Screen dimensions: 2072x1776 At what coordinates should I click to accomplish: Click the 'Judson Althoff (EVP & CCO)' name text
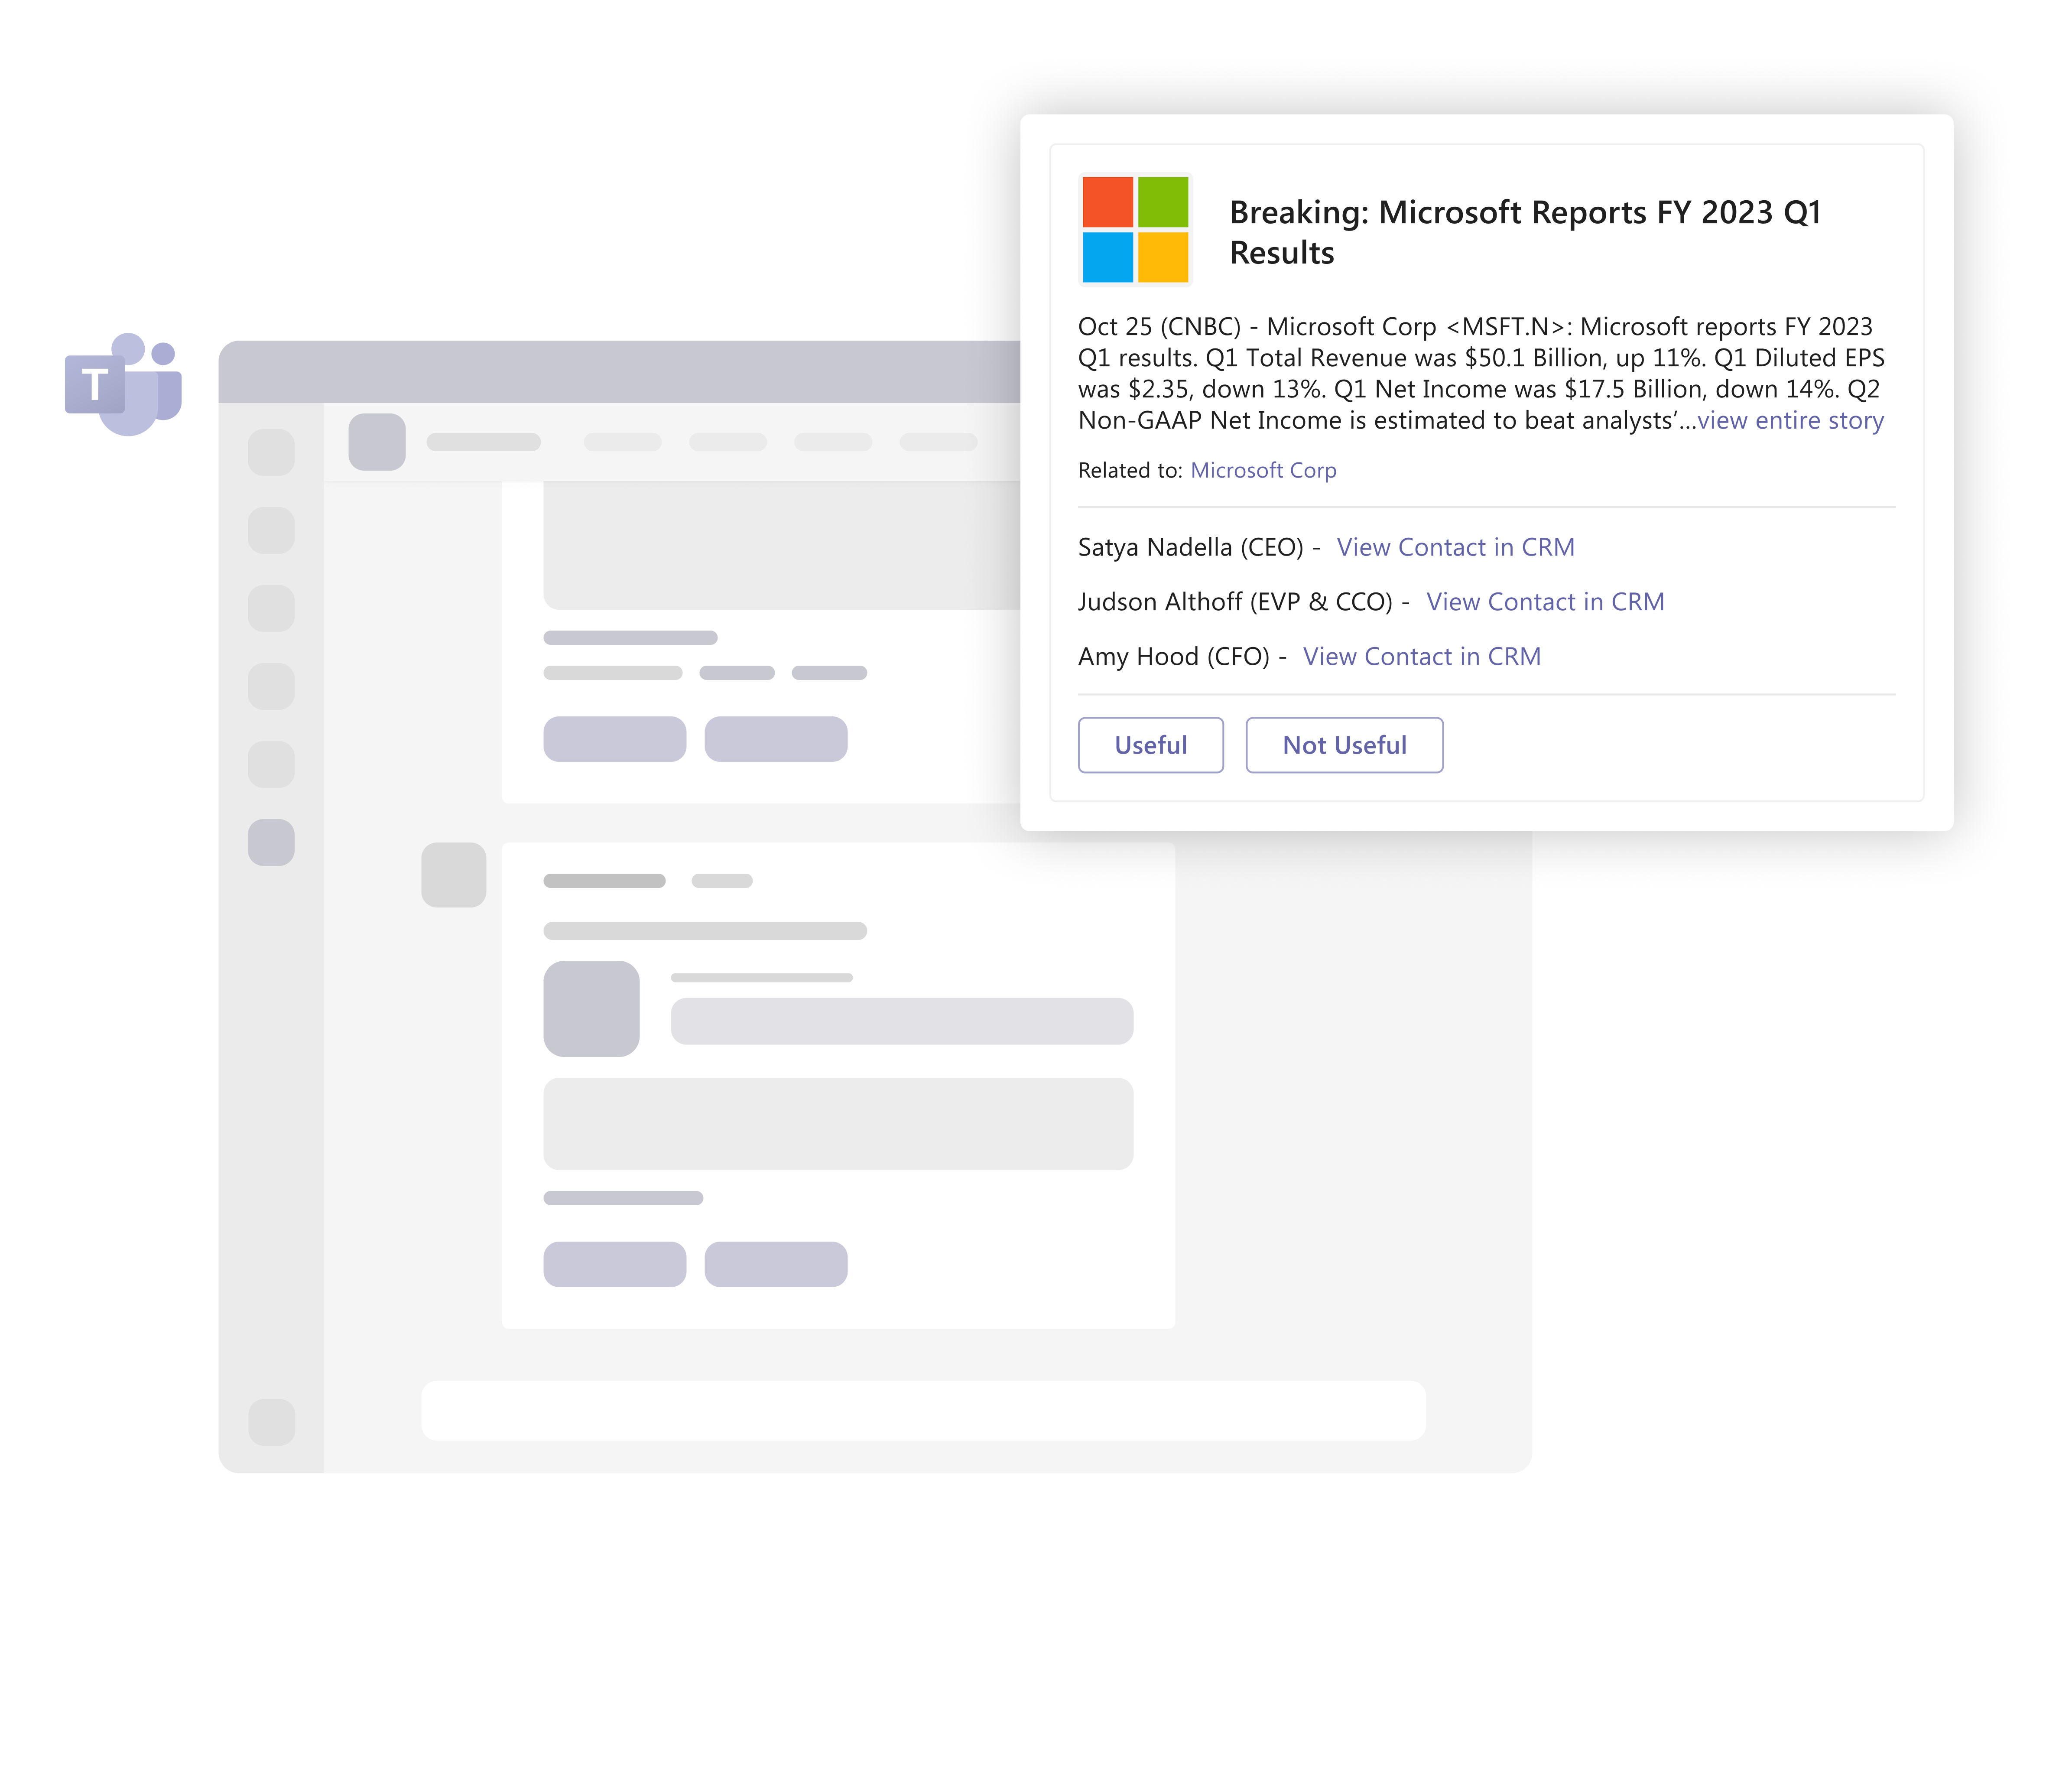[x=1235, y=602]
